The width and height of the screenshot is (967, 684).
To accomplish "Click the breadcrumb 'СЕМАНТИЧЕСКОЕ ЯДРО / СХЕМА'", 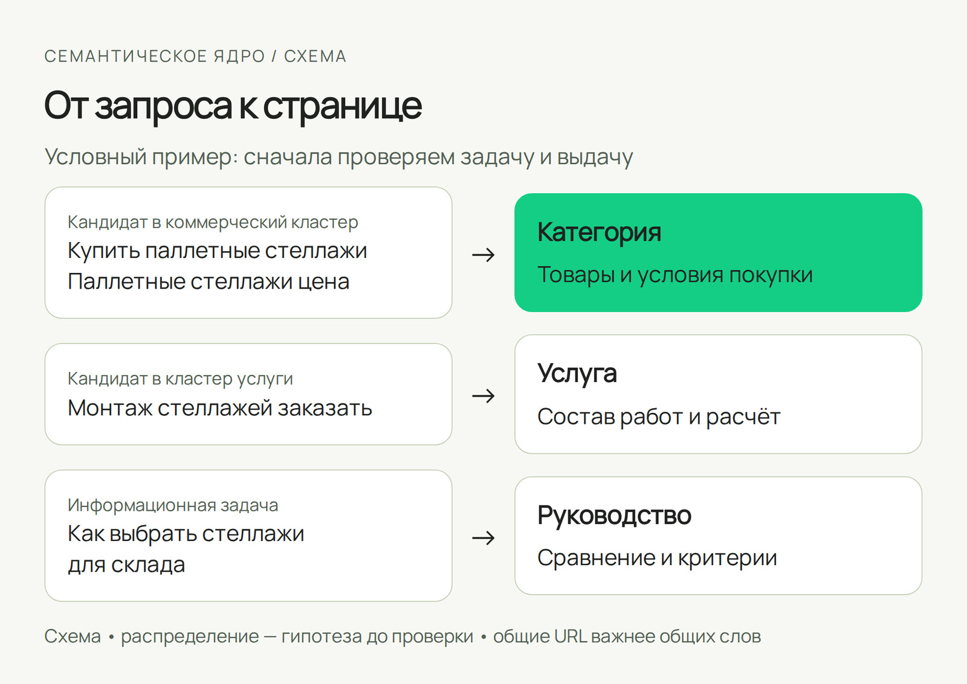I will [x=195, y=56].
